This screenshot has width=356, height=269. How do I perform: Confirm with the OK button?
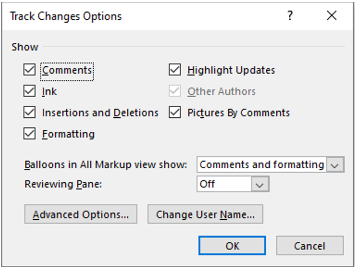coord(232,246)
